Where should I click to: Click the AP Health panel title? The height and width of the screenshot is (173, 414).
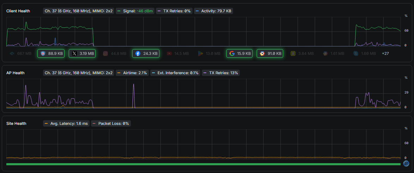[x=15, y=73]
